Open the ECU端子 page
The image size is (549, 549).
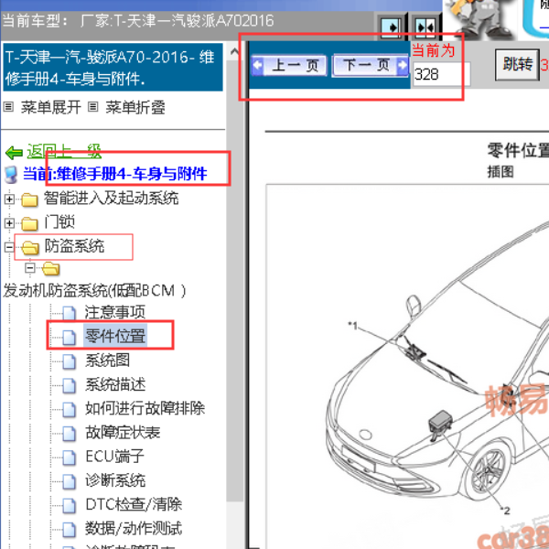[x=115, y=457]
